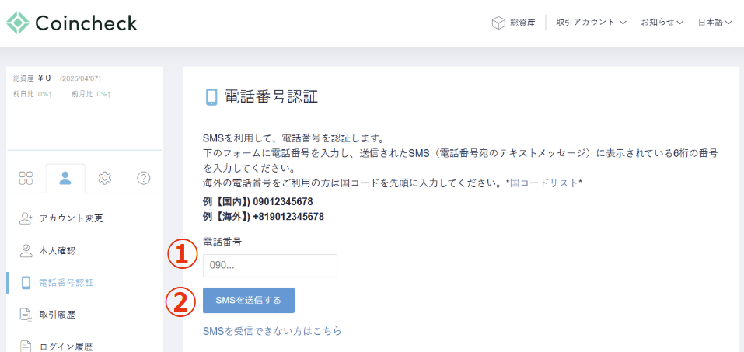Click the 総資産 cube icon
The image size is (744, 352).
498,23
